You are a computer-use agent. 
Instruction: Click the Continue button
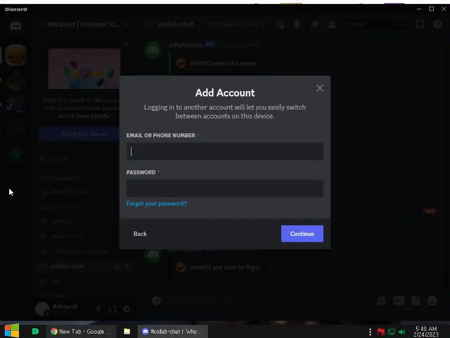coord(302,234)
